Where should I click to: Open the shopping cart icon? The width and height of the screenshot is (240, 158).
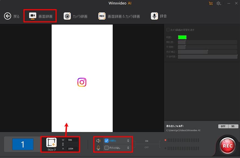point(211,3)
